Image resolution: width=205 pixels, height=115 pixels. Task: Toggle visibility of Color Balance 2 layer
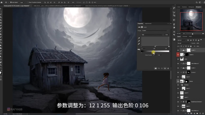pos(178,64)
